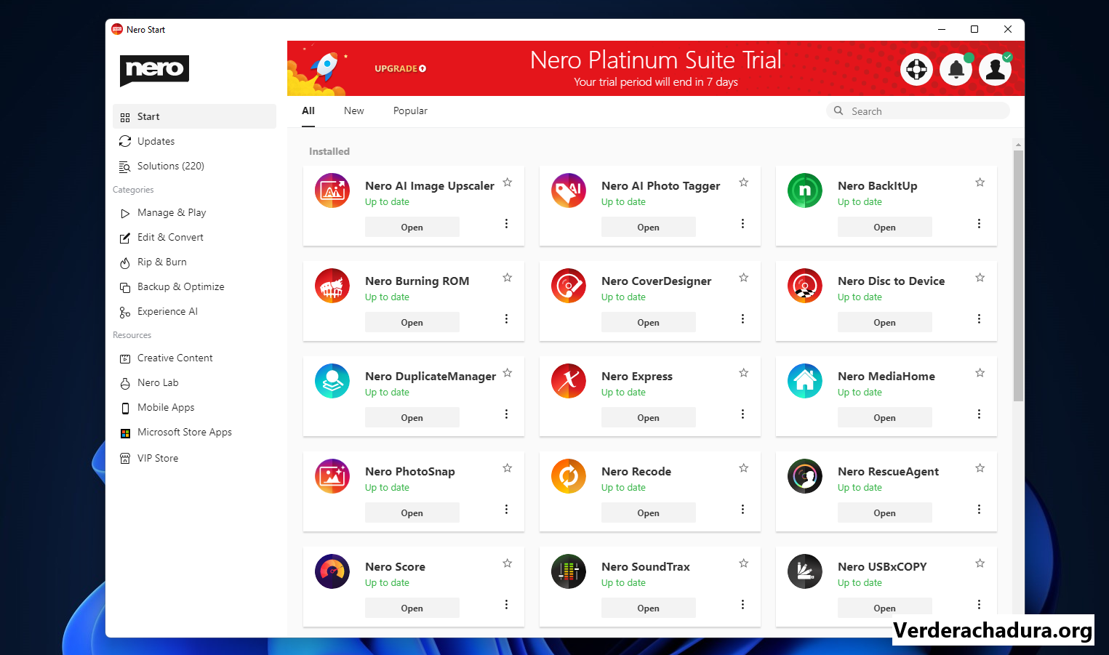Toggle the Nero Recode favorite star
1109x655 pixels.
[744, 468]
